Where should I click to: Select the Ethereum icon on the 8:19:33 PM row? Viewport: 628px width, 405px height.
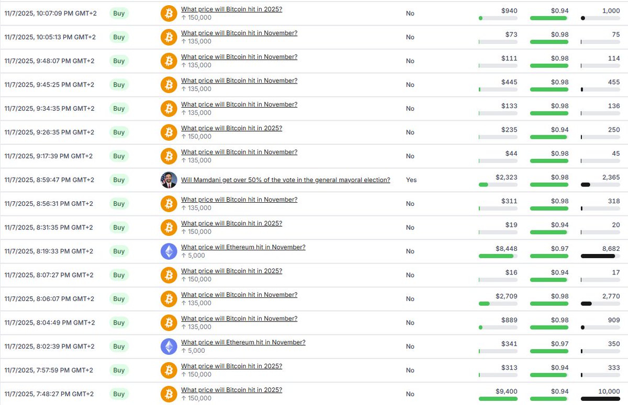[169, 251]
